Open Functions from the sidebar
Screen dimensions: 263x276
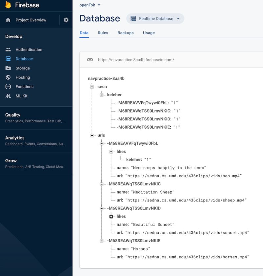click(x=25, y=87)
